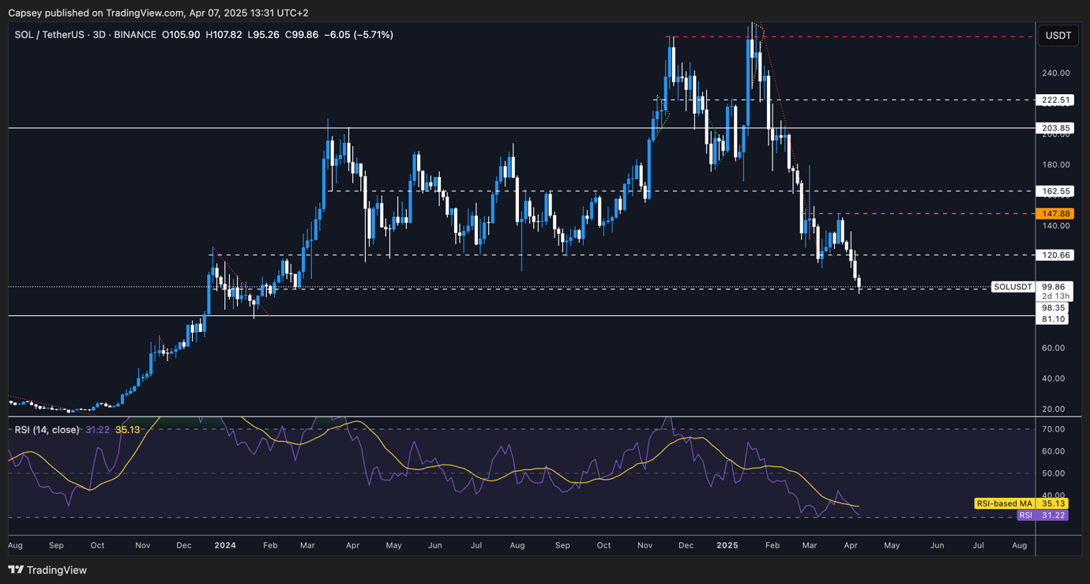Click the 98.35 price level label
Viewport: 1090px width, 584px height.
point(1054,308)
